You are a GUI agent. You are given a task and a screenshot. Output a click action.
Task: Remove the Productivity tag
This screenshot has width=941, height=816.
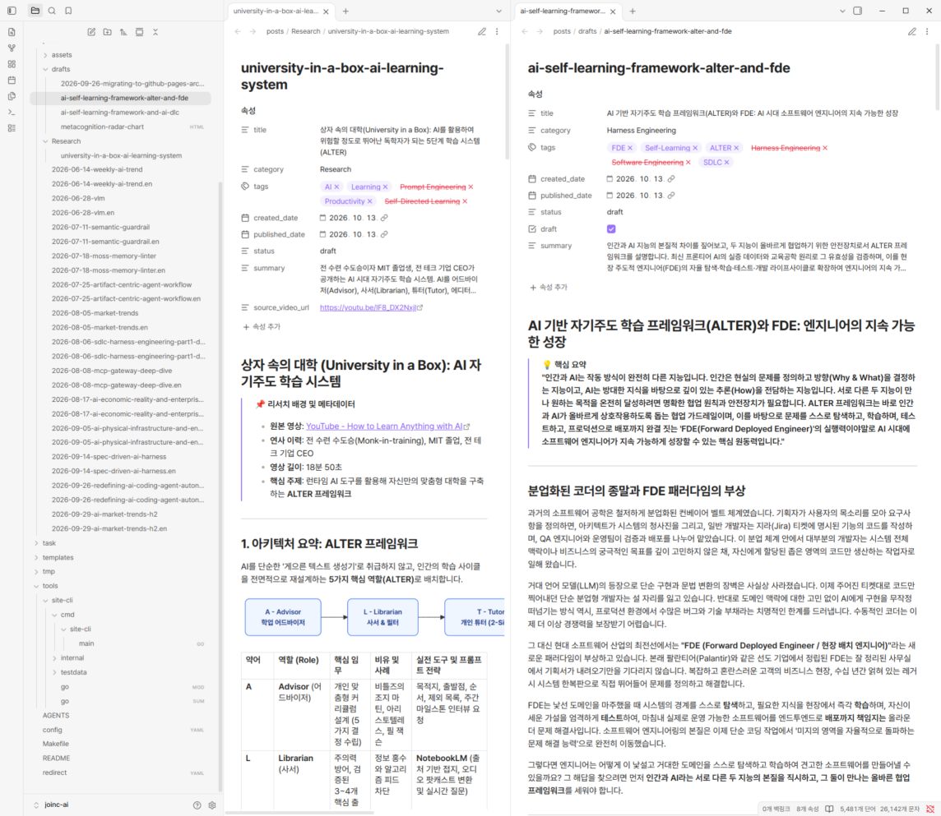[369, 201]
